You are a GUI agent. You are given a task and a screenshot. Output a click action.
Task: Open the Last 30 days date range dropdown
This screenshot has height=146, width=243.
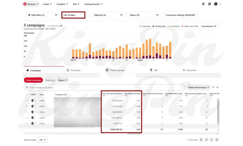click(x=73, y=15)
